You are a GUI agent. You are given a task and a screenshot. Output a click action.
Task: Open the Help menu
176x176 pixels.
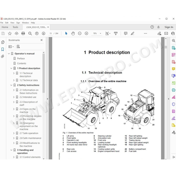pyautogui.click(x=33, y=23)
